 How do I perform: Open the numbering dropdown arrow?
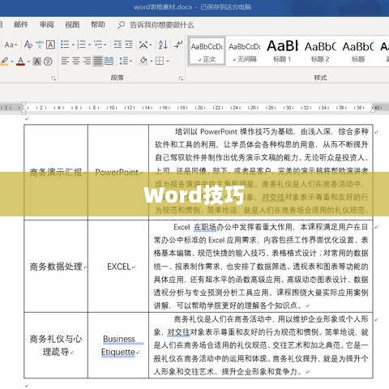point(89,45)
